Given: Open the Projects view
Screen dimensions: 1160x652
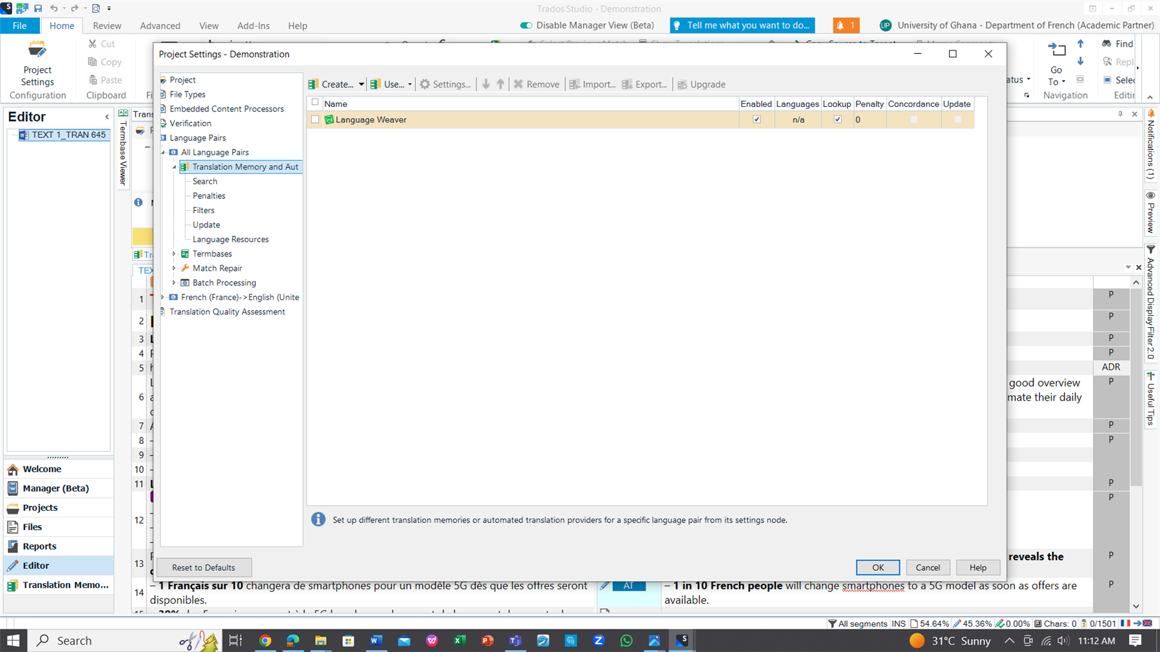Looking at the screenshot, I should click(58, 508).
